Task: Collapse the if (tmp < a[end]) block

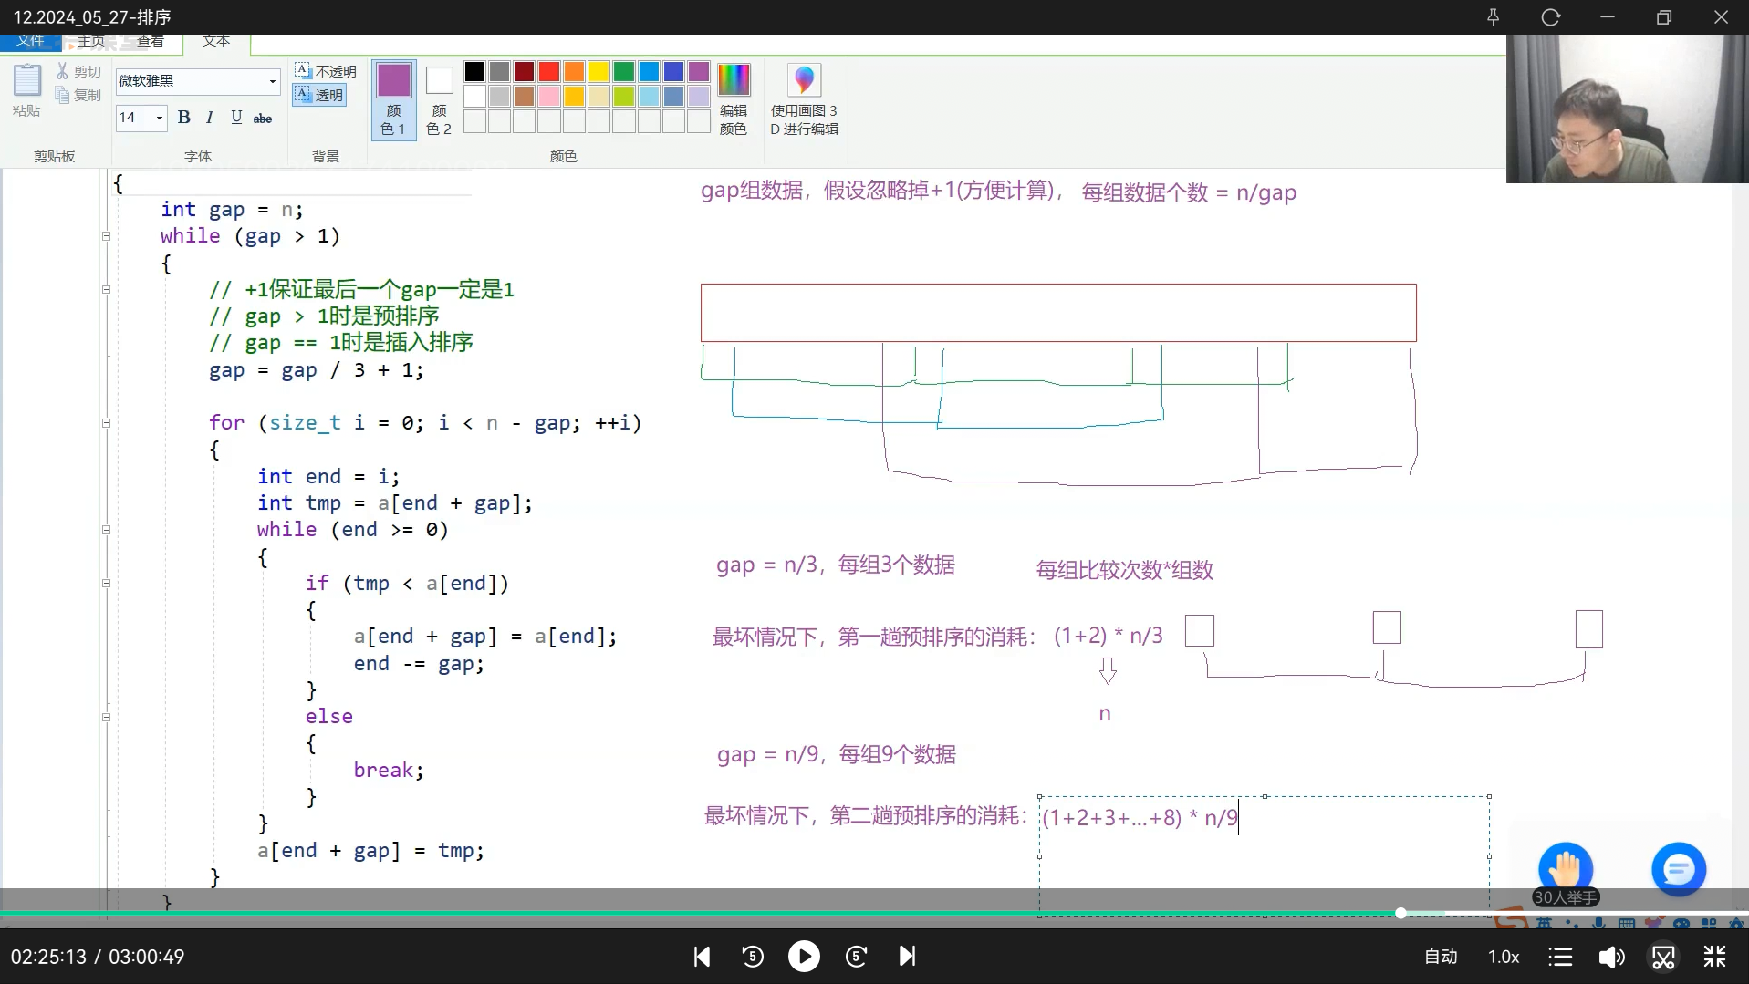Action: point(106,584)
